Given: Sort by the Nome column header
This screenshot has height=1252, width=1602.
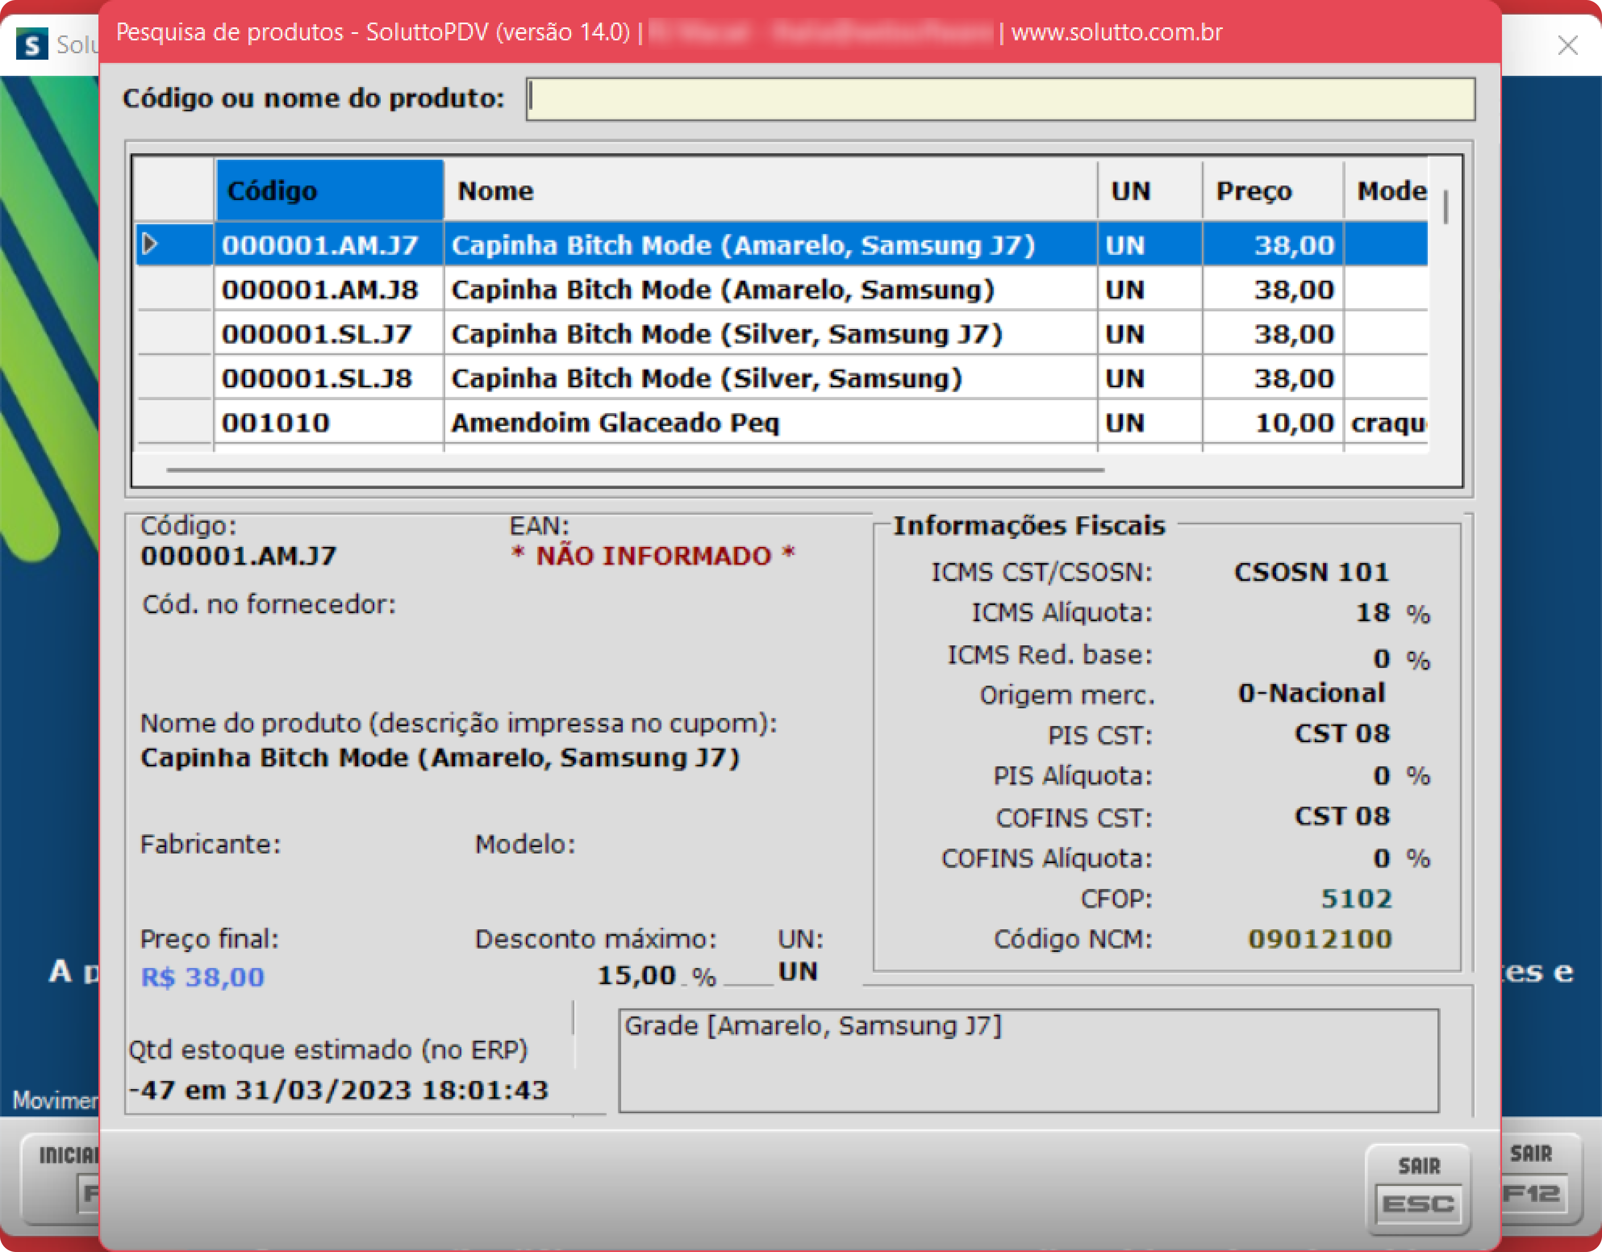Looking at the screenshot, I should point(770,191).
